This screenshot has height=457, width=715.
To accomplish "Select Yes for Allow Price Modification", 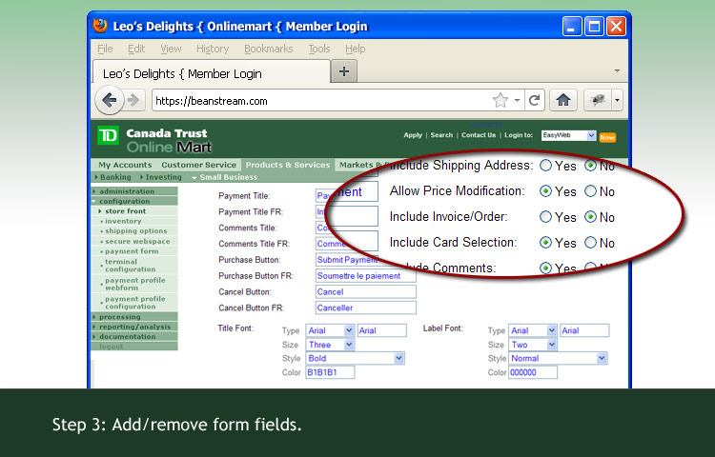I will pyautogui.click(x=545, y=191).
